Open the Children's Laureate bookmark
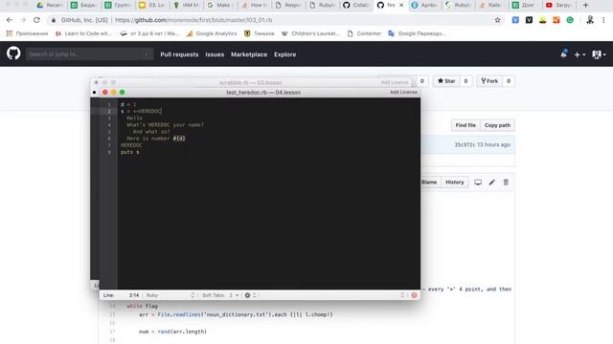The width and height of the screenshot is (613, 344). click(310, 33)
